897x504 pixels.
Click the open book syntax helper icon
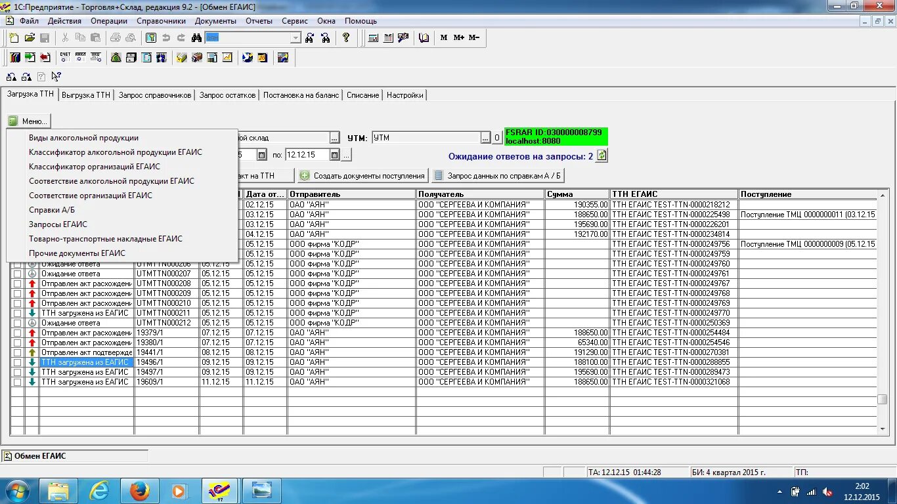[x=424, y=38]
